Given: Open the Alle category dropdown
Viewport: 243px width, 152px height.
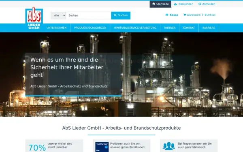Looking at the screenshot, I should pos(58,15).
